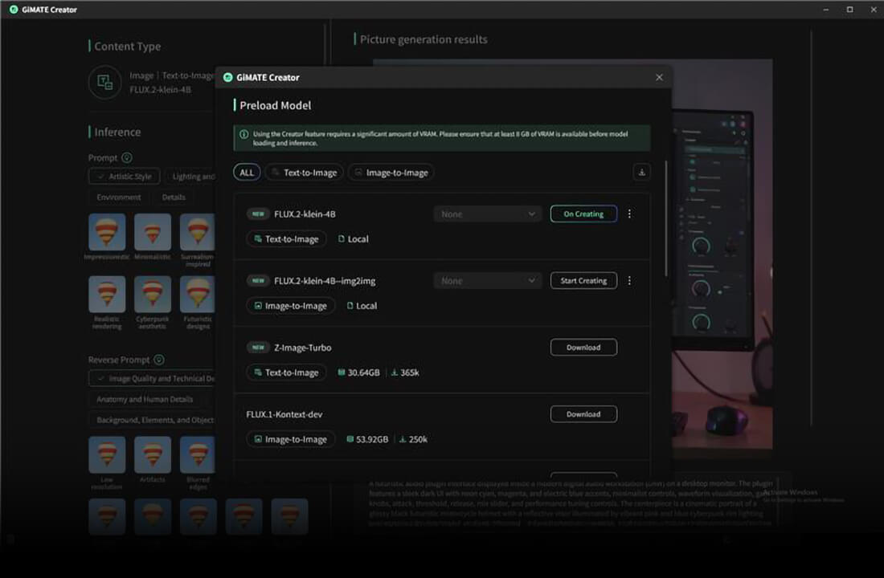
Task: Click the Content Type image mode icon
Action: point(104,82)
